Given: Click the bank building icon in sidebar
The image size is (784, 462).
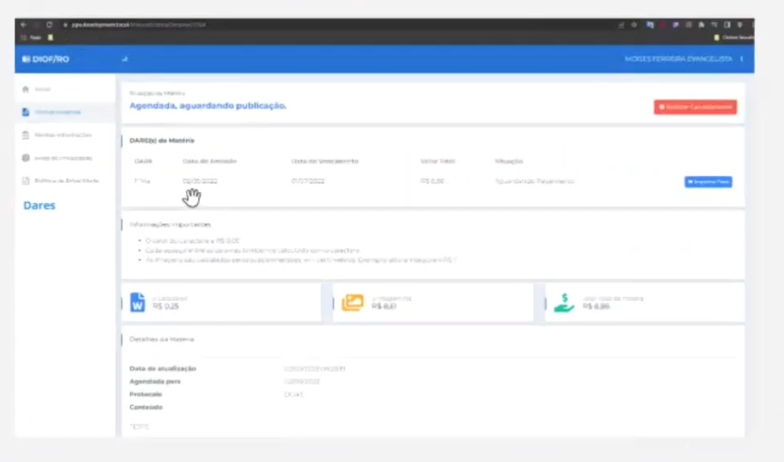Looking at the screenshot, I should click(x=26, y=135).
